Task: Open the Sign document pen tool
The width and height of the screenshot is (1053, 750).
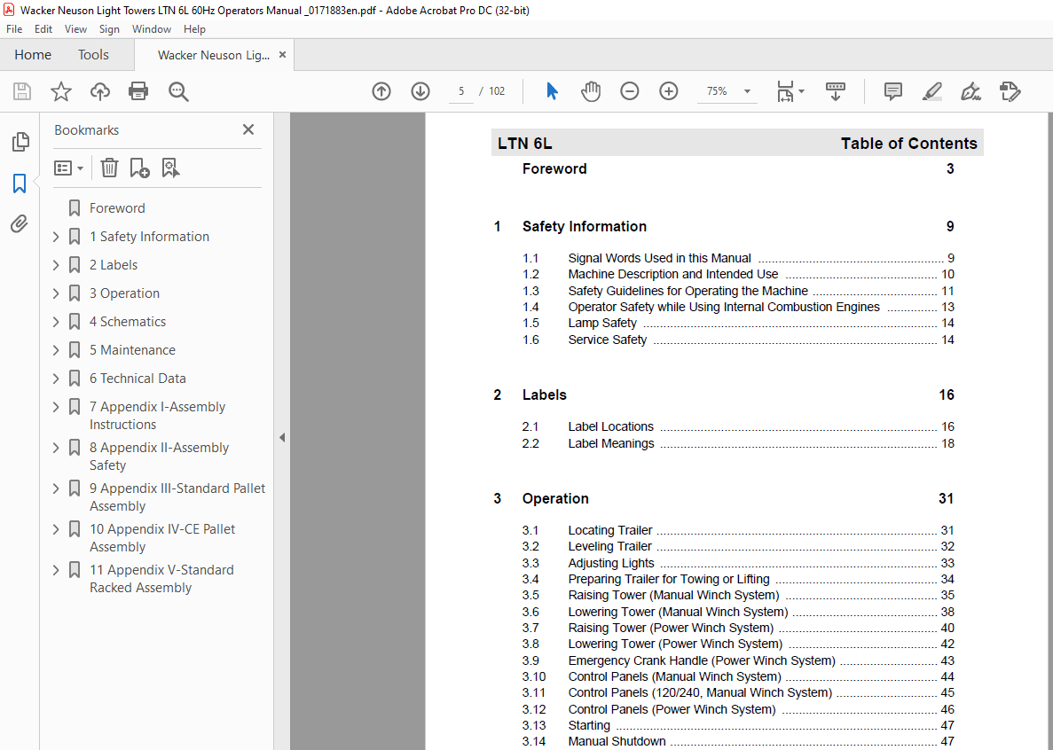Action: coord(971,91)
